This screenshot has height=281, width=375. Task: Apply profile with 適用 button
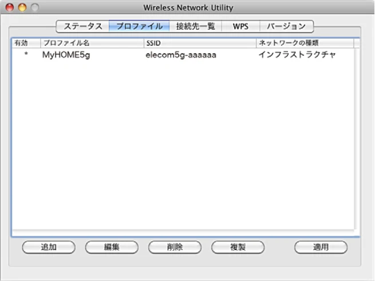tap(321, 247)
